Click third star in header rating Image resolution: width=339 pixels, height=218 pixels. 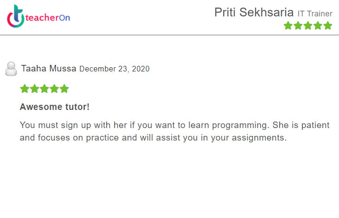(308, 26)
